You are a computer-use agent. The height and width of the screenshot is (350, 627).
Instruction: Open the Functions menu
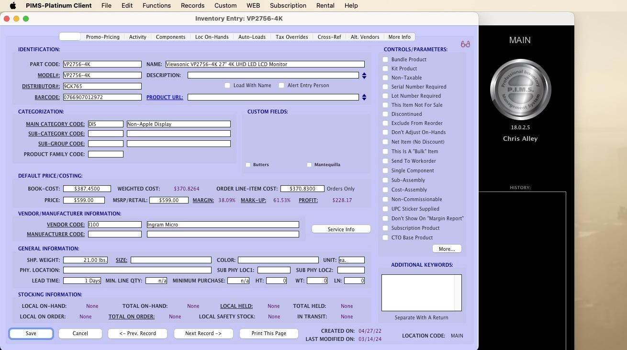click(x=157, y=6)
